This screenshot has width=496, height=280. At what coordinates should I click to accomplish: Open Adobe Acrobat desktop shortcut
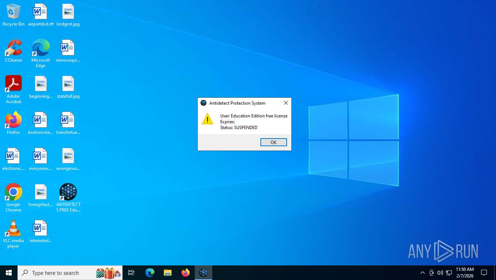tap(13, 90)
